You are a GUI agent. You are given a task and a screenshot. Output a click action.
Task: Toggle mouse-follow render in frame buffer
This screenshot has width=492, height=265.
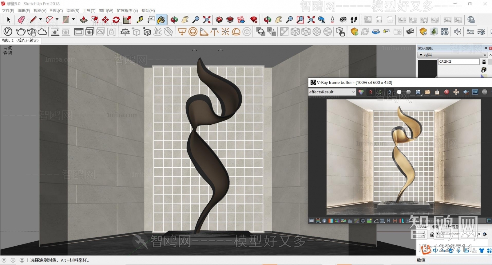(456, 92)
